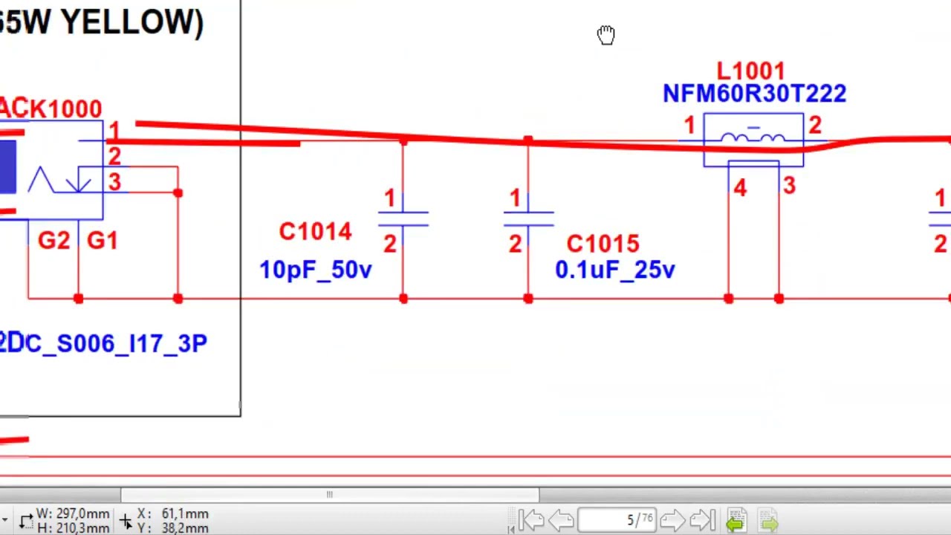The width and height of the screenshot is (951, 535).
Task: Click the C1015 capacitor symbol
Action: (528, 218)
